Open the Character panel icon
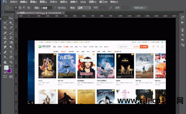Image resolution: width=186 pixels, height=114 pixels. coord(183,35)
